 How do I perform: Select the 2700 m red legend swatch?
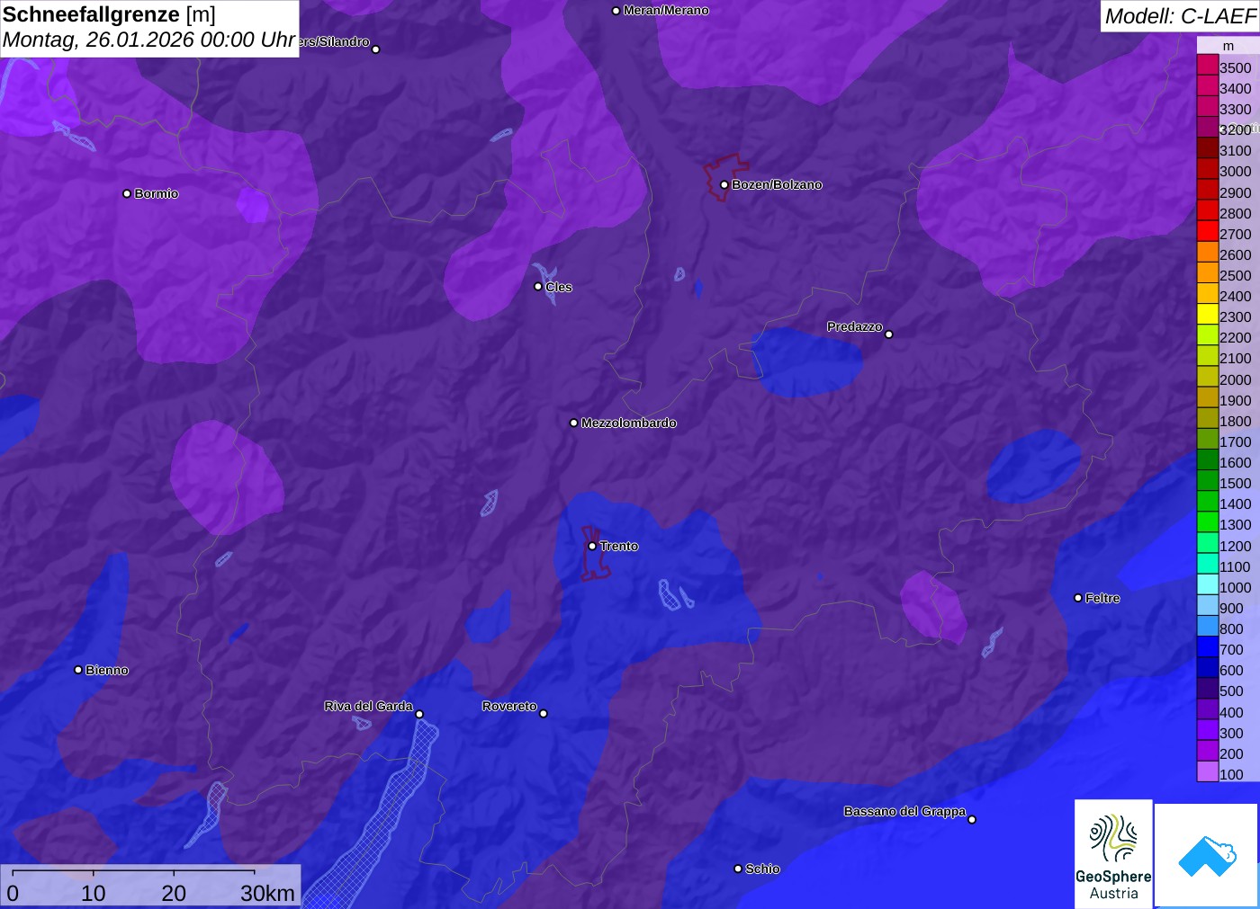(1207, 233)
